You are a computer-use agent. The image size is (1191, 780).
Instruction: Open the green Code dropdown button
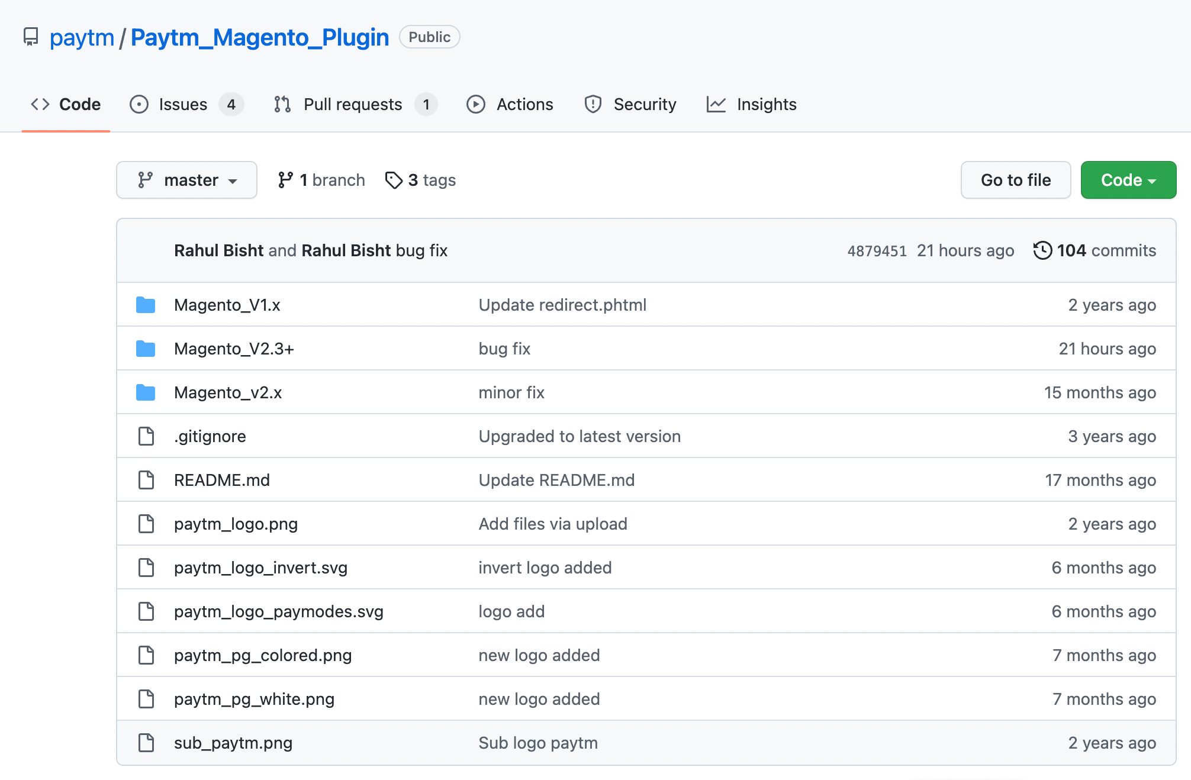pos(1128,180)
